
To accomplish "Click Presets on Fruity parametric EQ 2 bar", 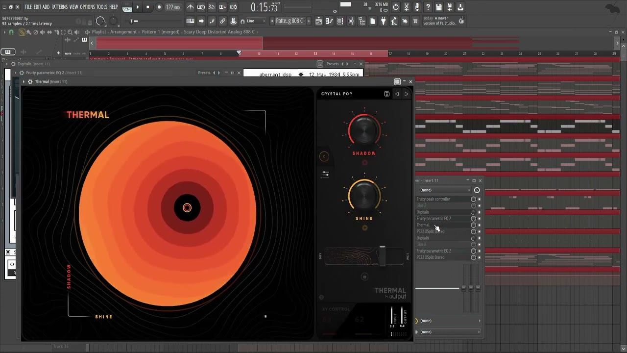I will click(204, 73).
